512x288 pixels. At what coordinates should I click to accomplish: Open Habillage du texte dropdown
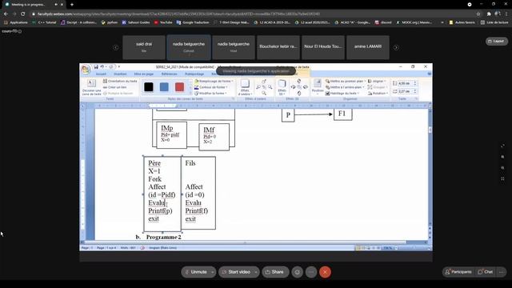342,94
